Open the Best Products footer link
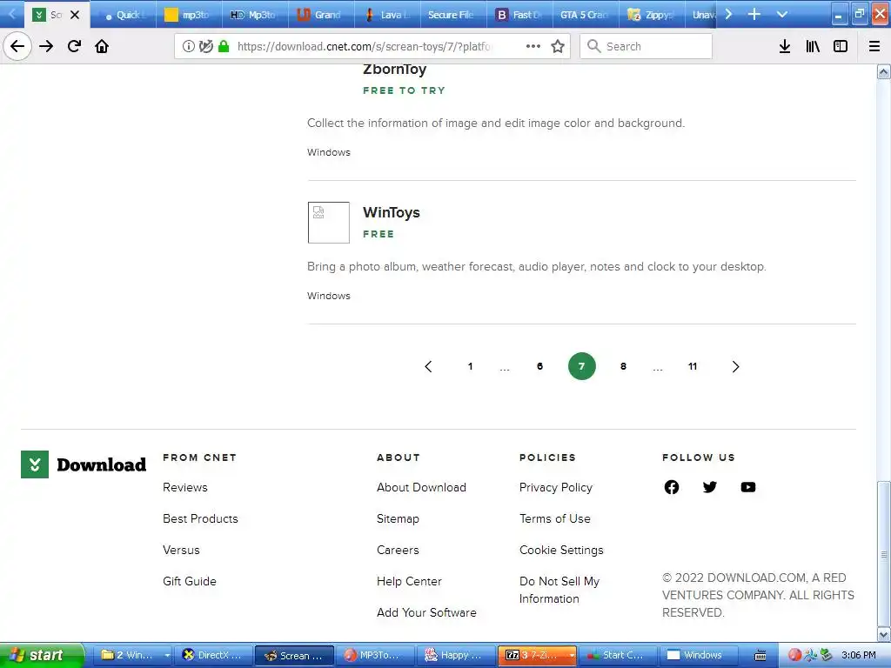This screenshot has width=891, height=668. tap(201, 518)
